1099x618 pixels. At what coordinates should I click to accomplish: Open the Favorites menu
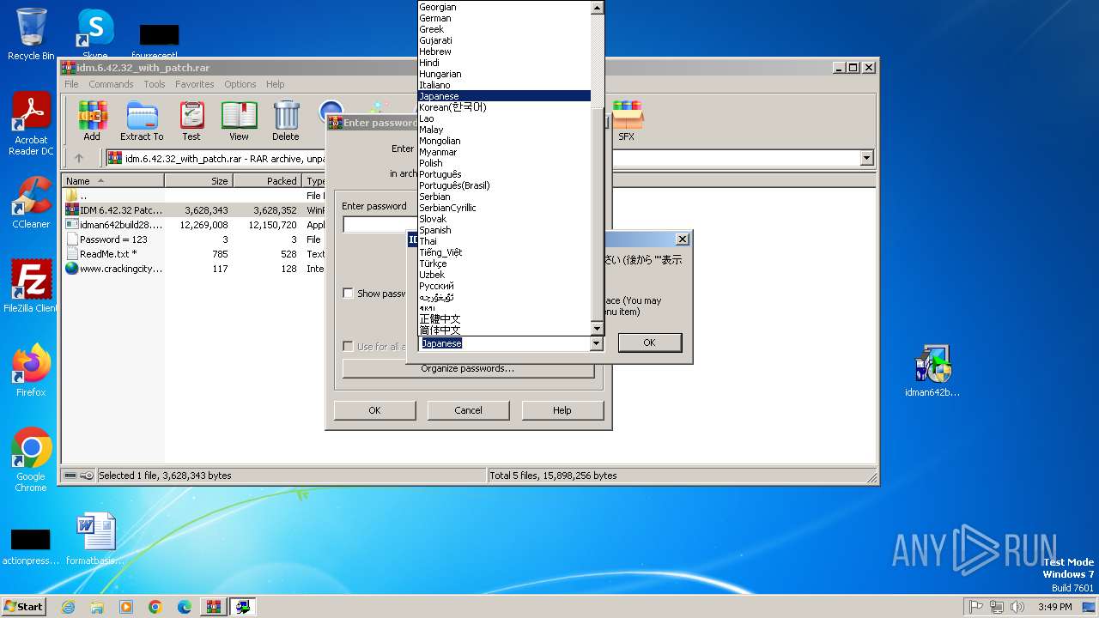pos(195,84)
